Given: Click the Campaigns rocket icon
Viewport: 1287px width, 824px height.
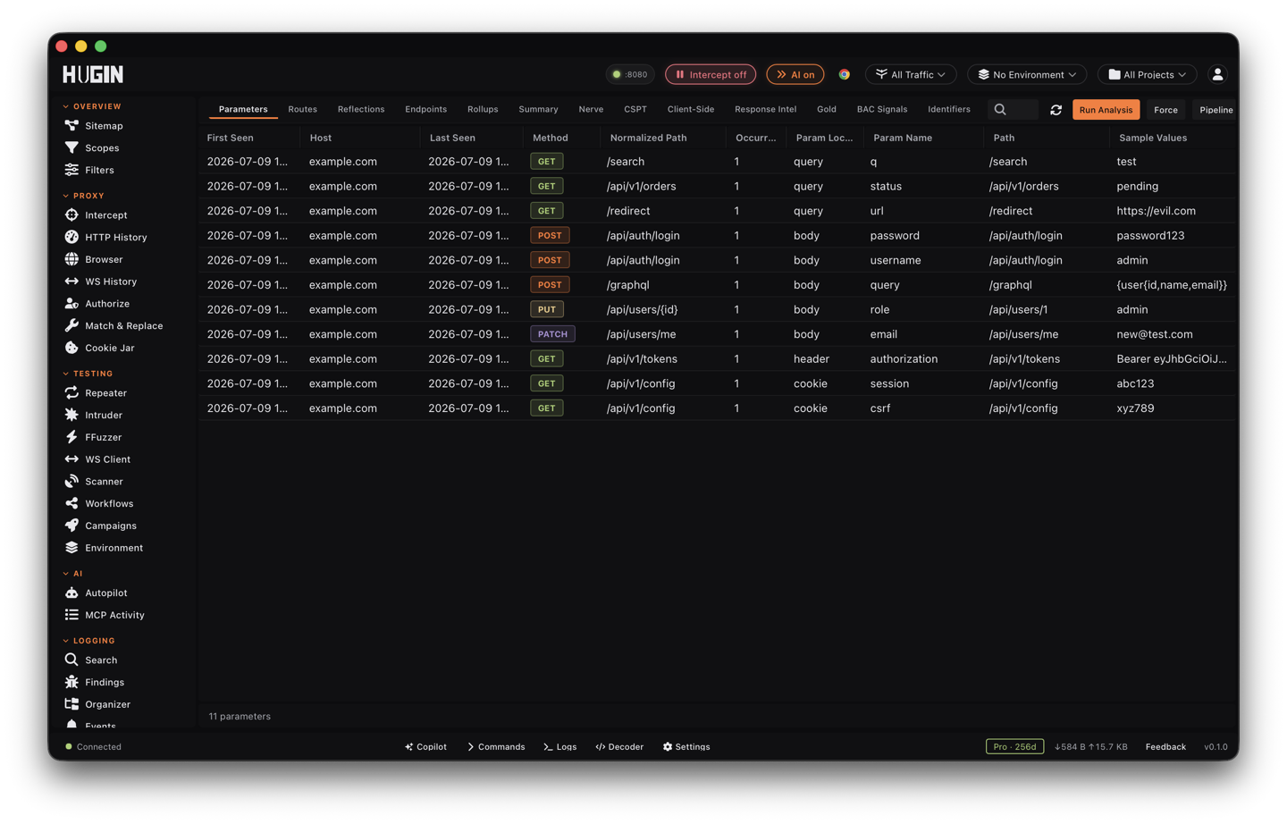Looking at the screenshot, I should 71,526.
